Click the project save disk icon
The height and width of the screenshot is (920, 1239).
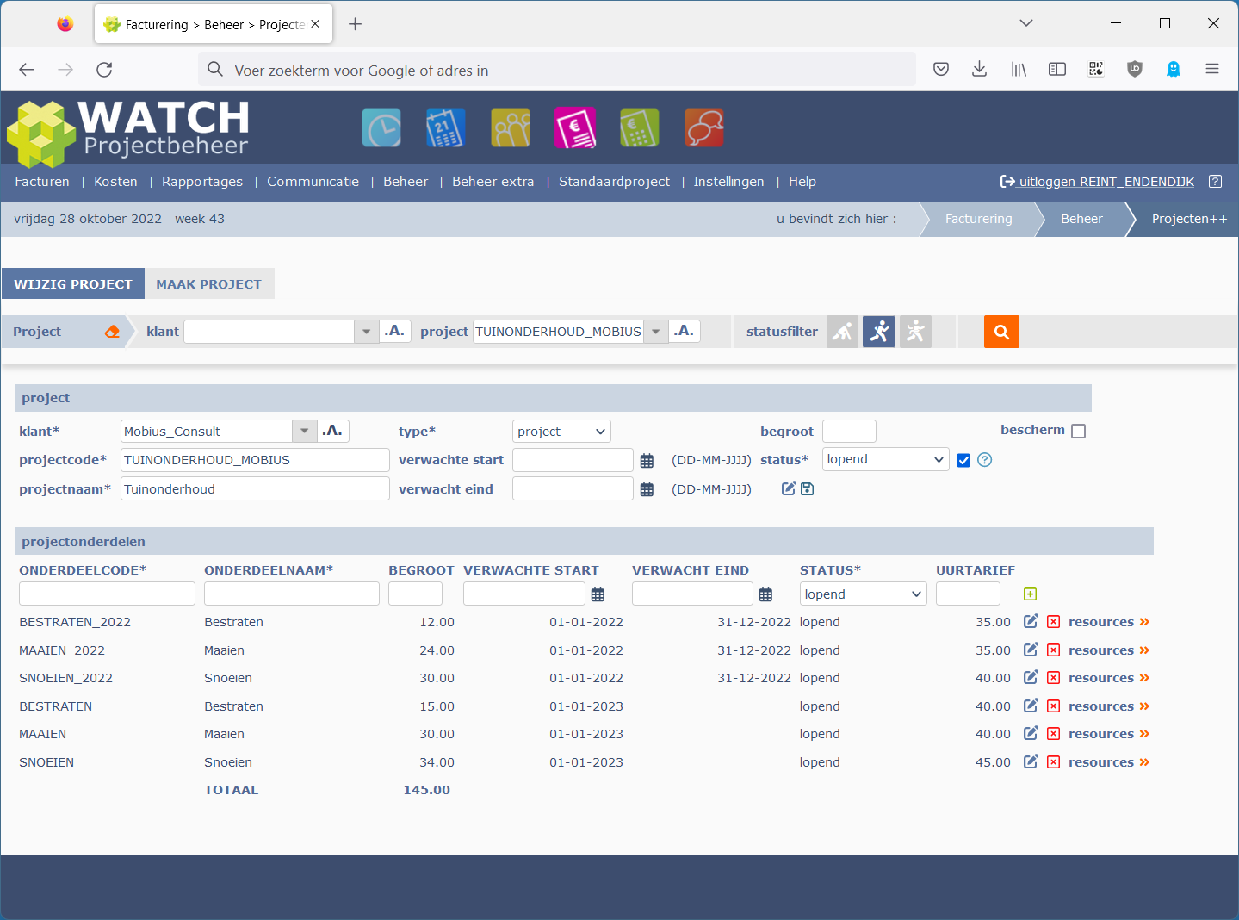tap(807, 488)
